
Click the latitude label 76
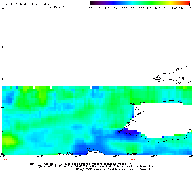(2, 79)
